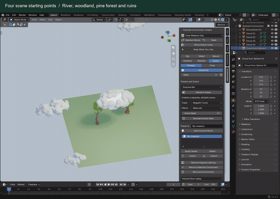The width and height of the screenshot is (280, 199).
Task: Click the Blender logo menu icon
Action: 2,15
